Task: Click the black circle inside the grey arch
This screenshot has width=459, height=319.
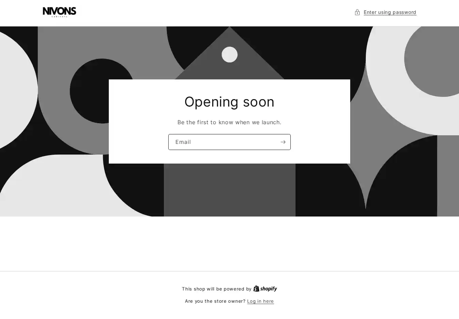Action: (x=102, y=91)
